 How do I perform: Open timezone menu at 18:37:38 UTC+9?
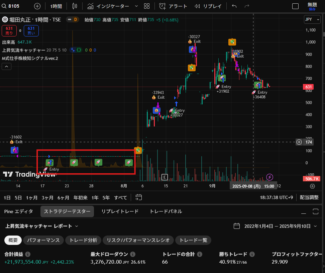pyautogui.click(x=276, y=197)
